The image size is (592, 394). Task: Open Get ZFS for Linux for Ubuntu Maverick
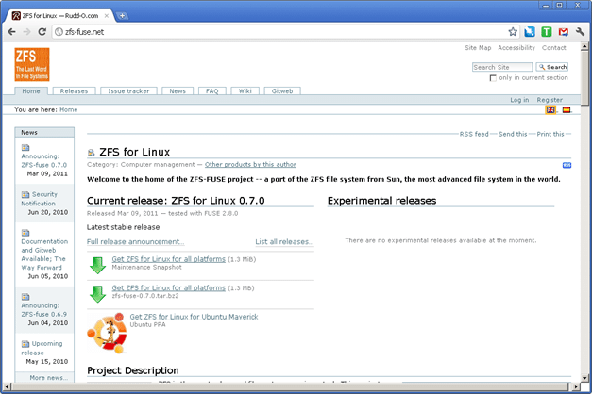pyautogui.click(x=195, y=317)
